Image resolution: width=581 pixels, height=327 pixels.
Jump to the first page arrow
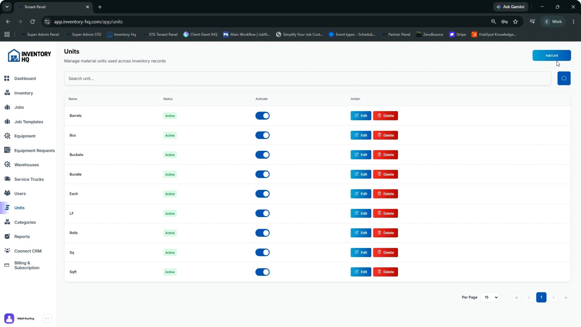tap(516, 297)
